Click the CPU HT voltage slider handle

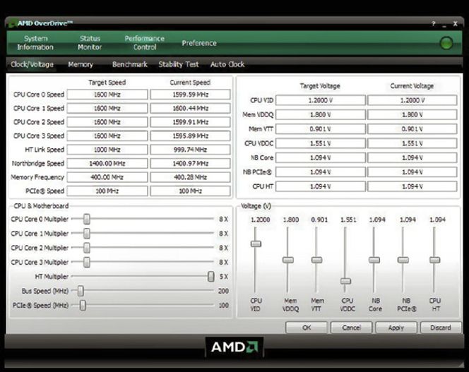pyautogui.click(x=434, y=260)
